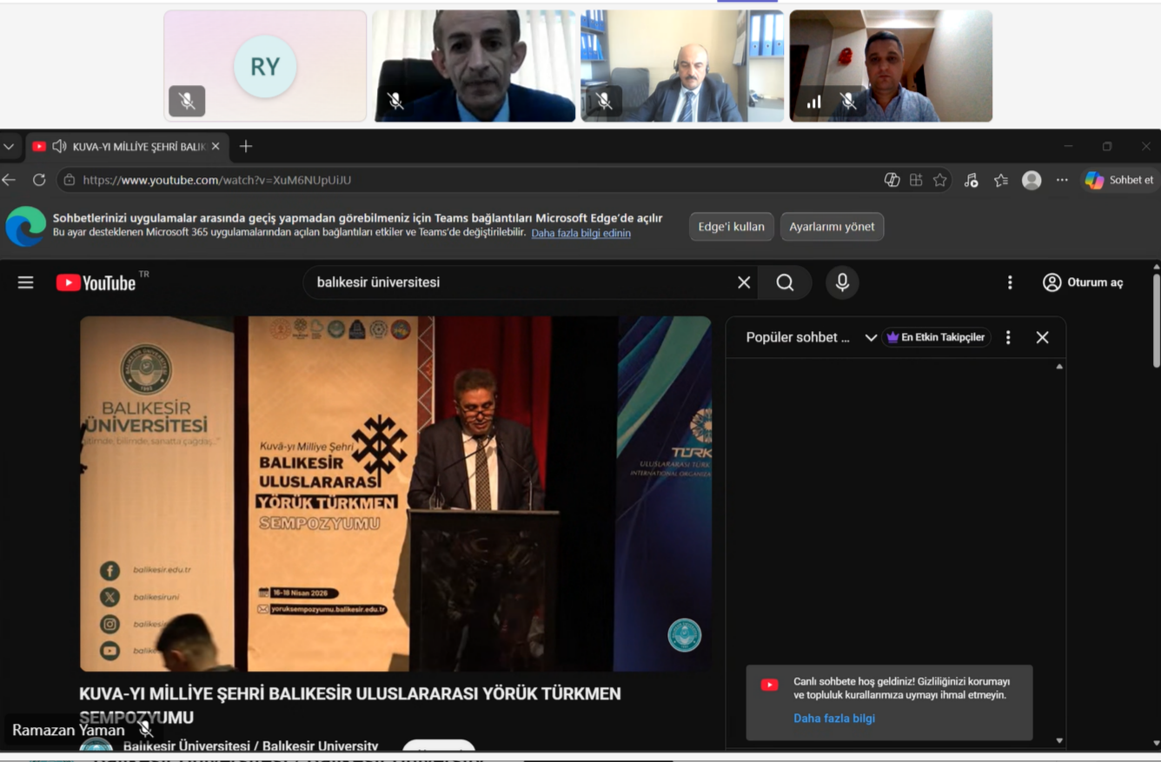Switch to the KUVA-YI MİLLİYE ŞEHRİ browser tab
1161x762 pixels.
[x=135, y=146]
